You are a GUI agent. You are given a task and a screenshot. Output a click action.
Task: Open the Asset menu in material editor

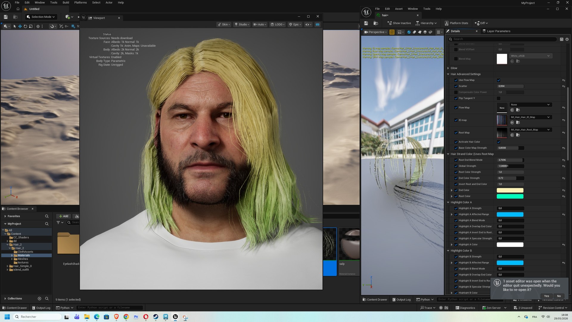pyautogui.click(x=399, y=9)
